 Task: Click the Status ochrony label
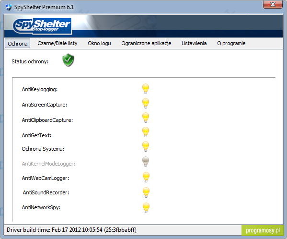(30, 61)
